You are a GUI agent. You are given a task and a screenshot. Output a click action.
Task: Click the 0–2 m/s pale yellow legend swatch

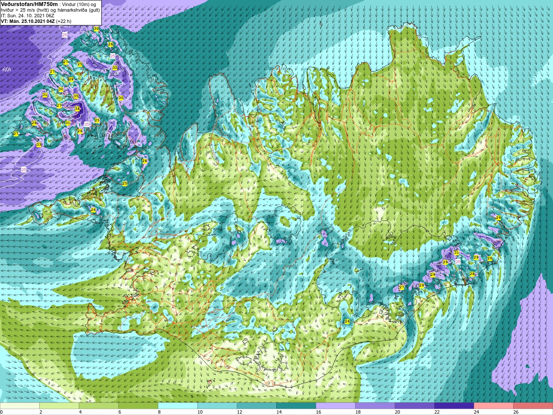coord(20,406)
